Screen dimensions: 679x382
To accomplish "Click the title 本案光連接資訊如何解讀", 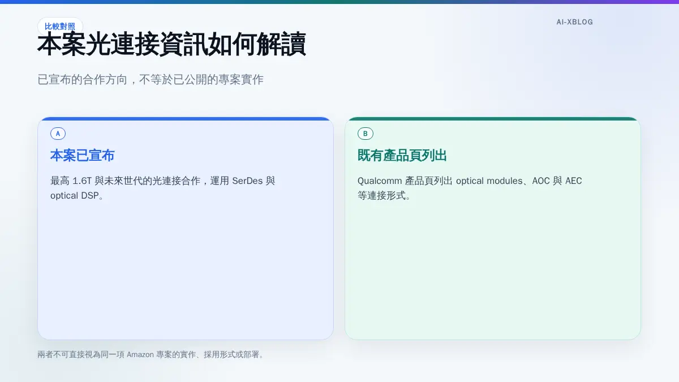I will tap(172, 45).
